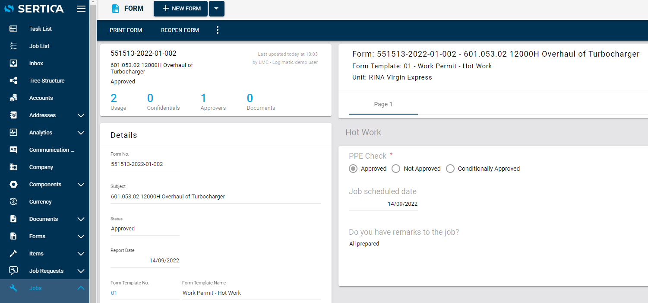Switch to the Page 1 tab
Viewport: 648px width, 303px height.
point(383,104)
